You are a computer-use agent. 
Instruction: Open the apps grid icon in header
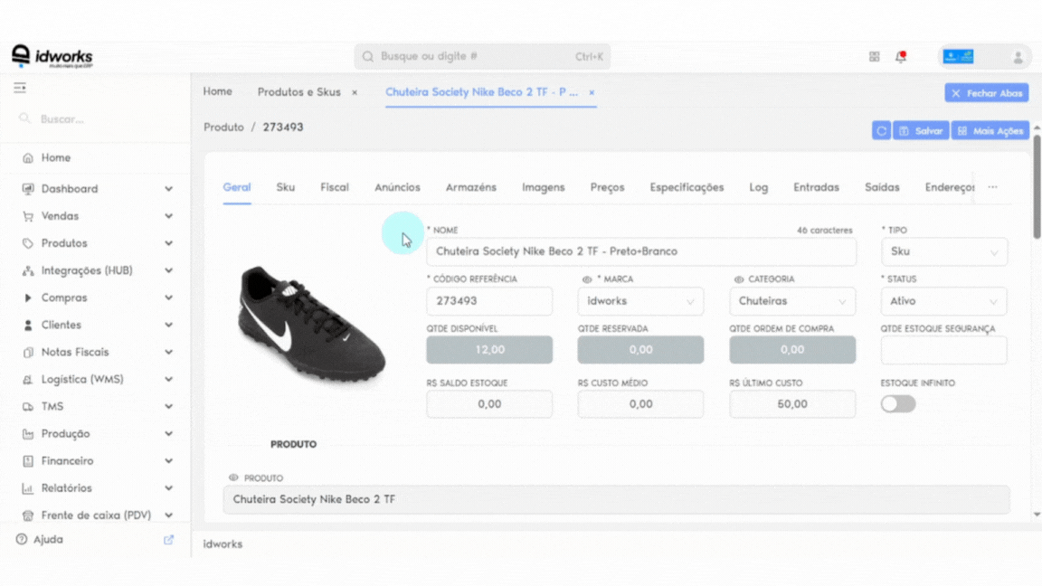pos(874,57)
